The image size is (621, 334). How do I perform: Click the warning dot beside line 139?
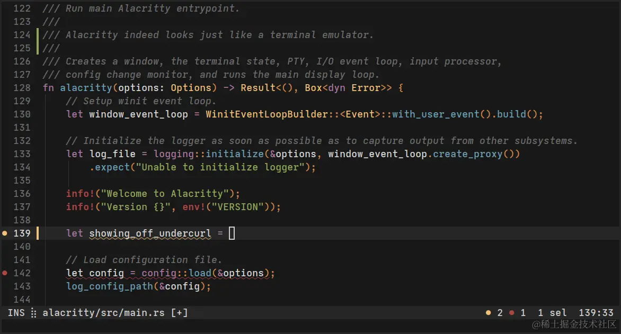coord(5,233)
